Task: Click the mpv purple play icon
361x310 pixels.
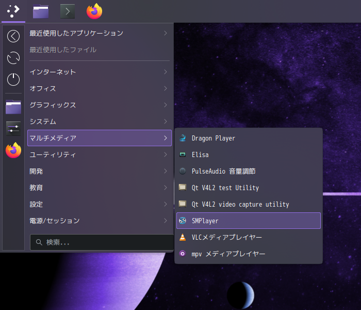Action: (x=183, y=254)
